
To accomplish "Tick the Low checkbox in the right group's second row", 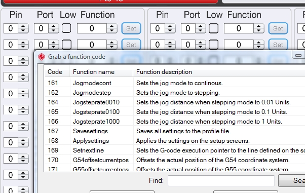I will pyautogui.click(x=213, y=45).
